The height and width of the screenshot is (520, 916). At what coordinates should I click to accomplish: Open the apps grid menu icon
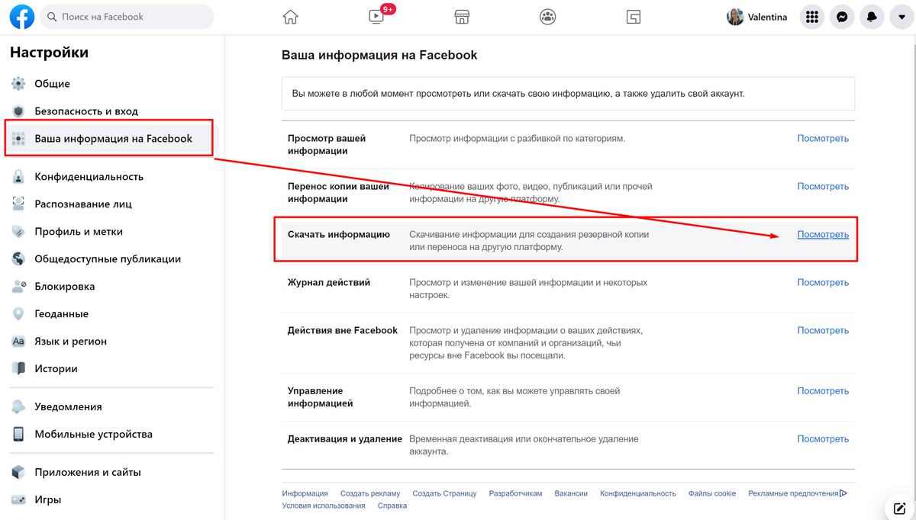812,17
